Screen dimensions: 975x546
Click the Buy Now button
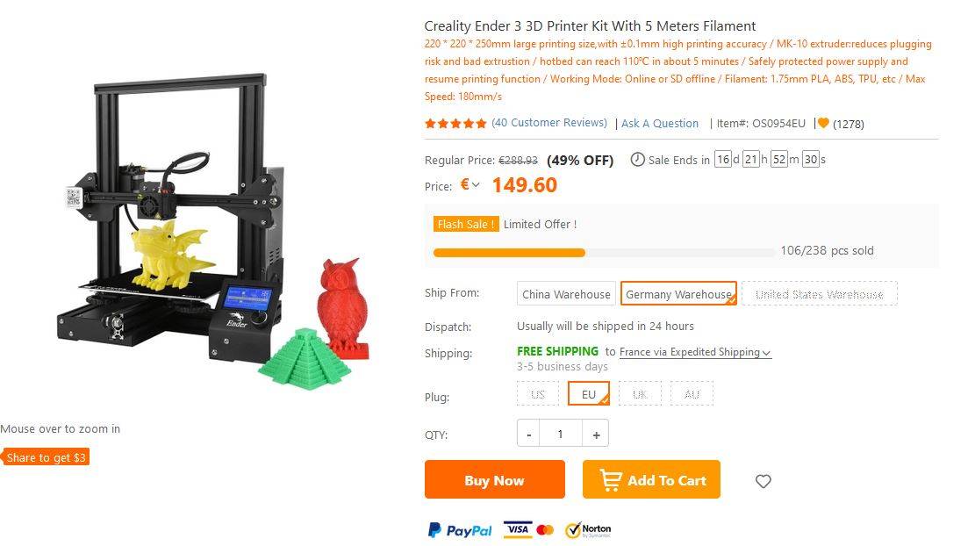[494, 479]
